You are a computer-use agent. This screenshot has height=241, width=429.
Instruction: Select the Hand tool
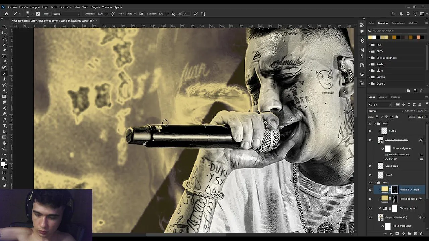4,143
